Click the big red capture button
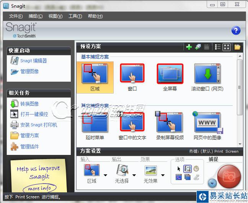This screenshot has height=203, width=248. coord(229,176)
